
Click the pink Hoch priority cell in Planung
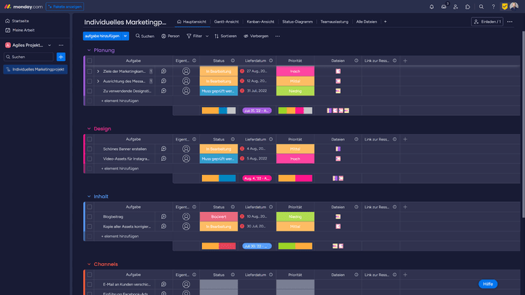click(295, 71)
